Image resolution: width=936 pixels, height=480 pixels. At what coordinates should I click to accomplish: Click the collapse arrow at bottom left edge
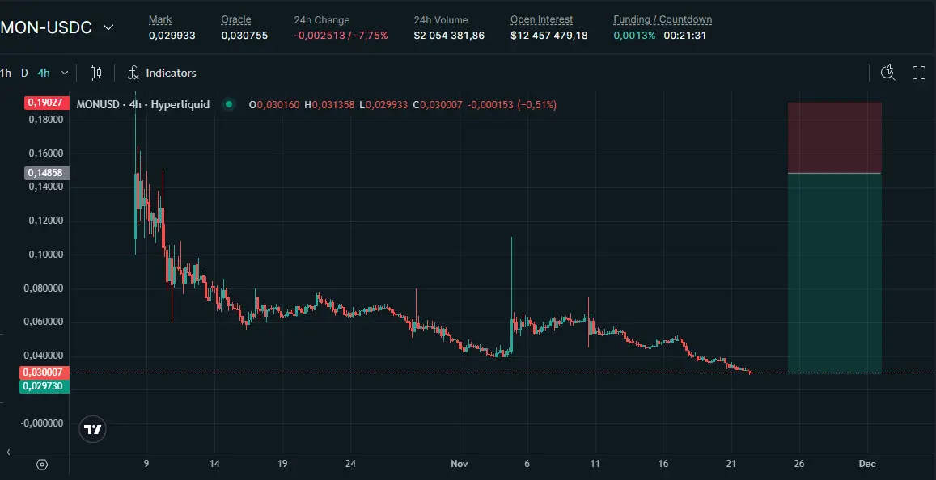click(x=8, y=453)
